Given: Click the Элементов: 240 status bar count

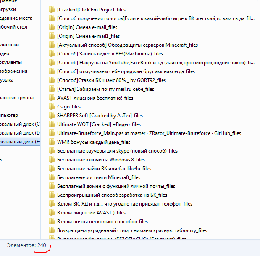Looking at the screenshot, I should [x=26, y=245].
